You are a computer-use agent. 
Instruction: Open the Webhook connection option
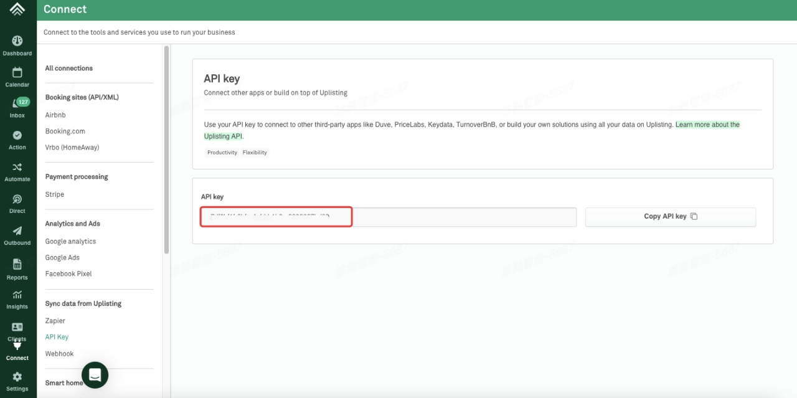60,354
